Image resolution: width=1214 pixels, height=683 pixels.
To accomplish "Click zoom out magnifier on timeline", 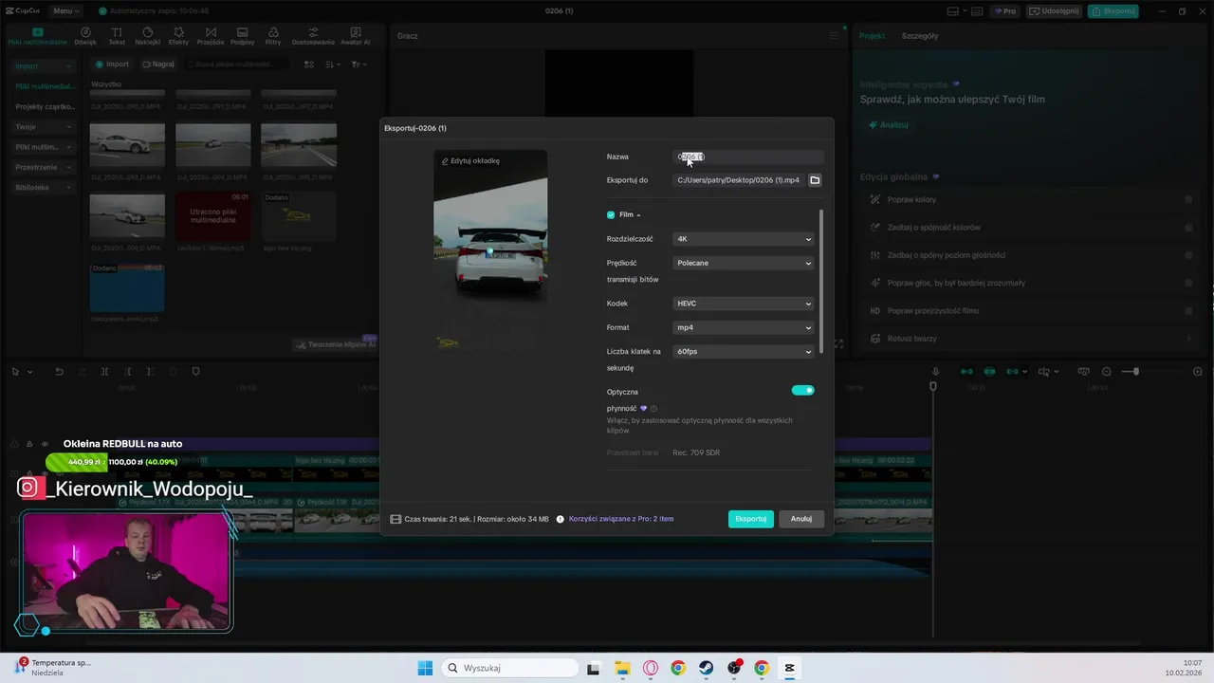I will tap(1109, 372).
